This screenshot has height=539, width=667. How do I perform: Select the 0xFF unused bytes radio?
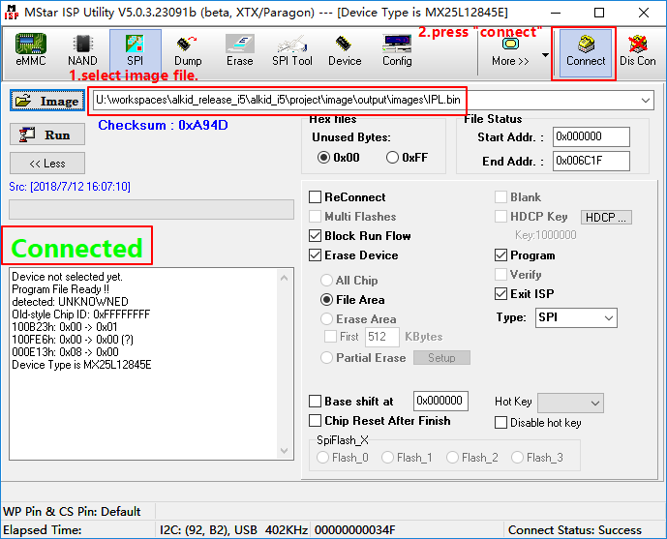pos(393,158)
